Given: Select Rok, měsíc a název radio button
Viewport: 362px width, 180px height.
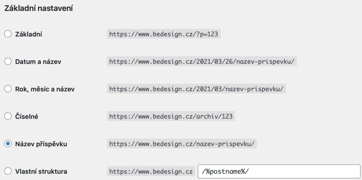Looking at the screenshot, I should point(8,89).
